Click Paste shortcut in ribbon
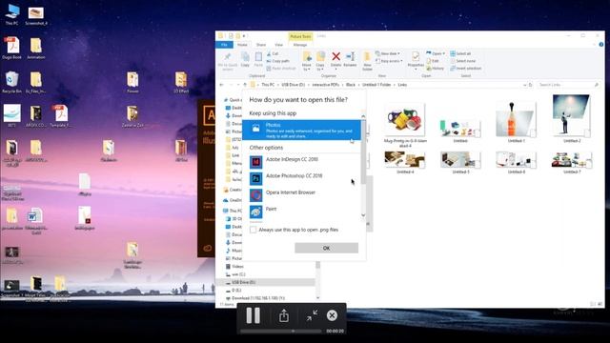This screenshot has width=610, height=343. tap(281, 68)
